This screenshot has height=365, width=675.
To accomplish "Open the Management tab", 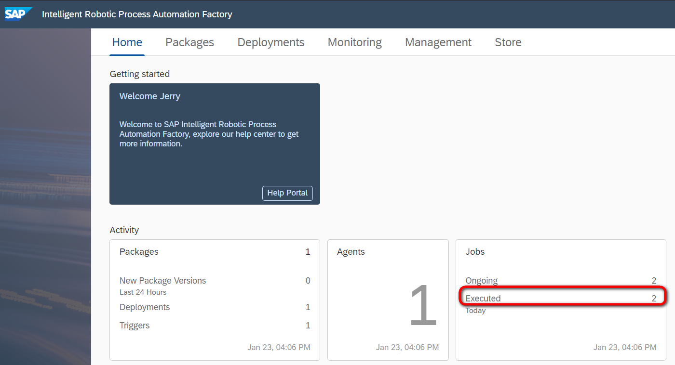I will [438, 42].
